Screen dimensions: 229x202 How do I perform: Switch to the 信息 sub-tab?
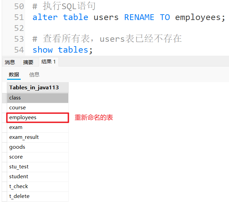pyautogui.click(x=34, y=75)
